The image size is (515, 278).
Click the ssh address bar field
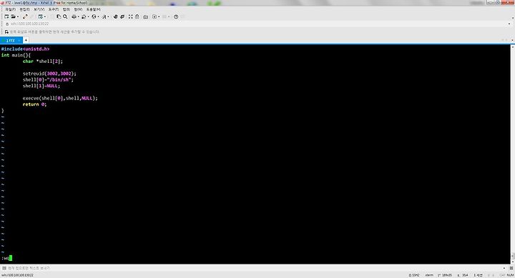coord(256,24)
